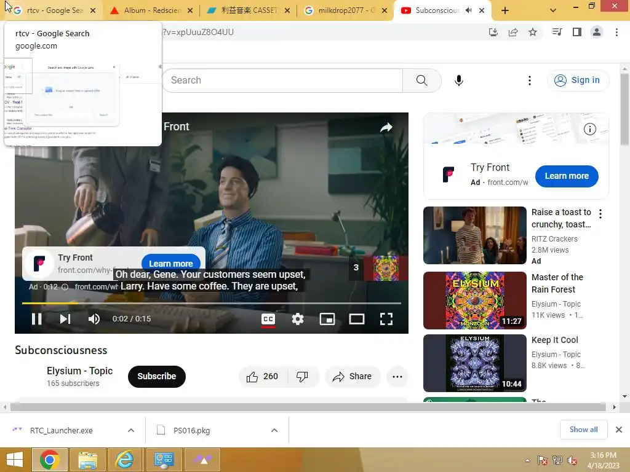The height and width of the screenshot is (472, 630).
Task: Click Learn more in video ad overlay
Action: pyautogui.click(x=171, y=263)
